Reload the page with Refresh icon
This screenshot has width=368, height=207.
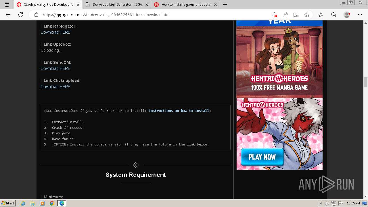click(21, 15)
